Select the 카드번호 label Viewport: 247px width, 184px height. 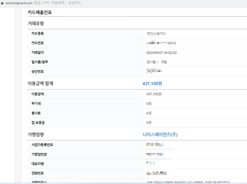coord(38,43)
